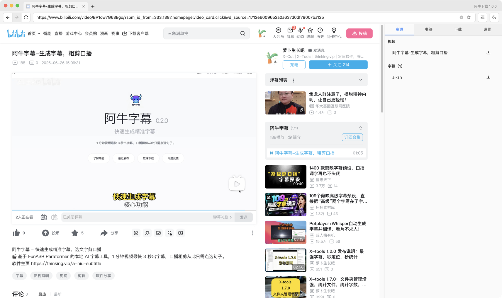Subscribe with 订阅合集 button
This screenshot has height=298, width=502.
352,137
